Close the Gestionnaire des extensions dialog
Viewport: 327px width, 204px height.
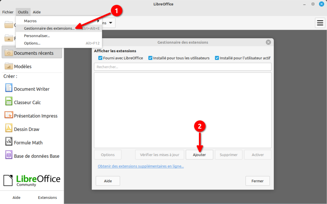tap(268, 42)
